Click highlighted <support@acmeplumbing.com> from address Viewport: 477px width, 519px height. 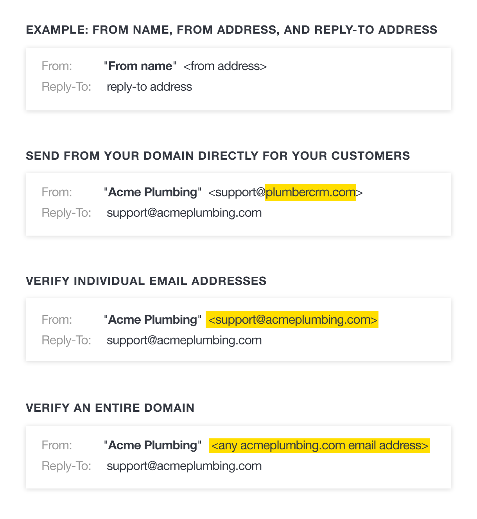tap(292, 319)
